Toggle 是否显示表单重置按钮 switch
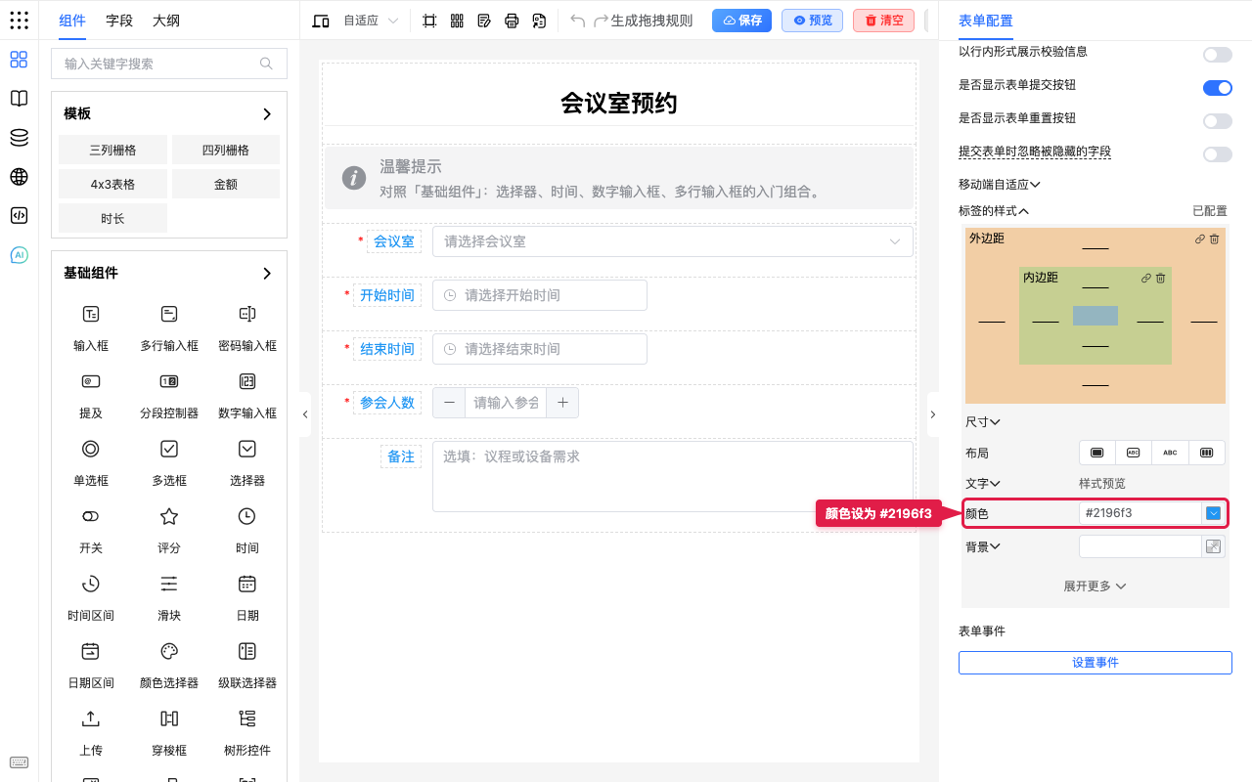Screen dimensions: 1252x782 tap(1218, 121)
